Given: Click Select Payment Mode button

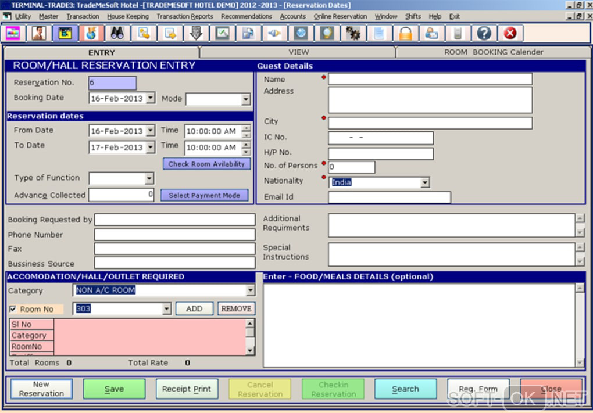Looking at the screenshot, I should [204, 195].
